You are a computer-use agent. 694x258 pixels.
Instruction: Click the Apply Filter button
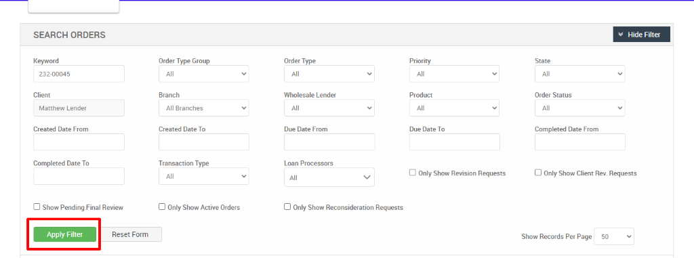(x=65, y=234)
